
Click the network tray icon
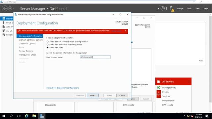(188, 116)
